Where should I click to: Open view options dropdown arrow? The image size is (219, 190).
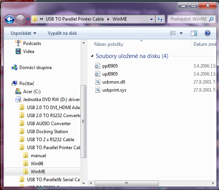point(181,33)
